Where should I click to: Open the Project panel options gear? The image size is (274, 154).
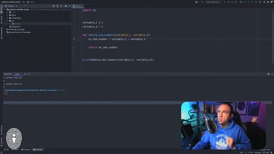pyautogui.click(x=66, y=6)
